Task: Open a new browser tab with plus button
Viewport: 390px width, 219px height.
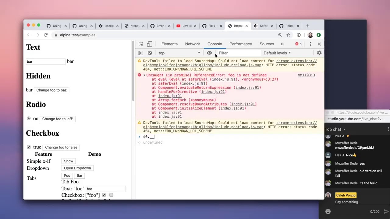Action: [x=307, y=26]
